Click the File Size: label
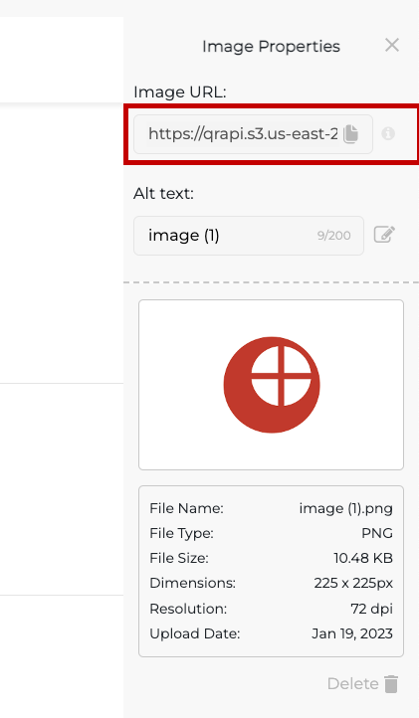The width and height of the screenshot is (419, 718). (x=179, y=558)
